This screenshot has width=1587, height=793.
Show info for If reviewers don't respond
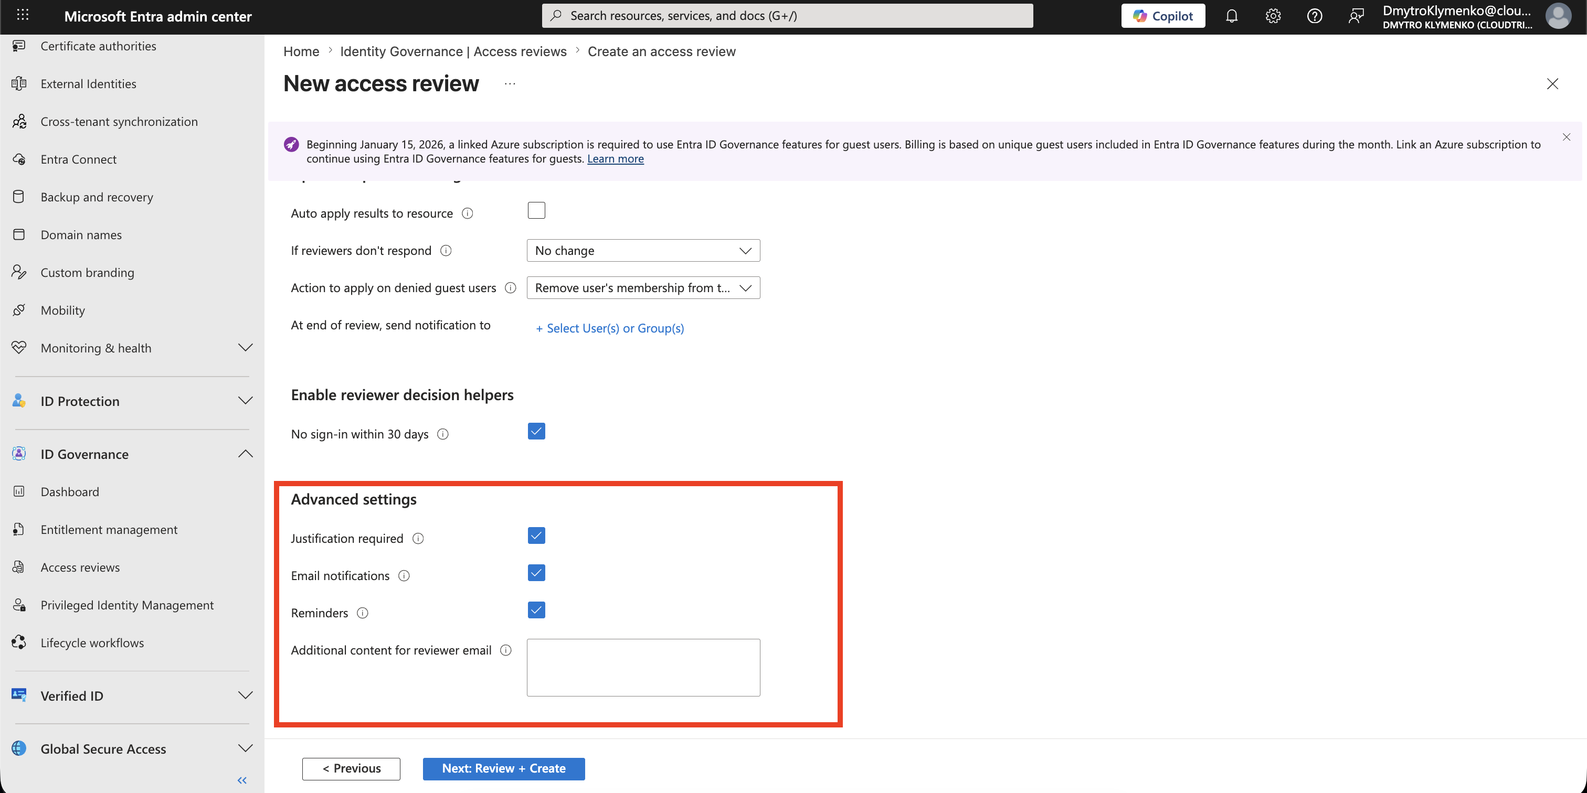pyautogui.click(x=446, y=251)
